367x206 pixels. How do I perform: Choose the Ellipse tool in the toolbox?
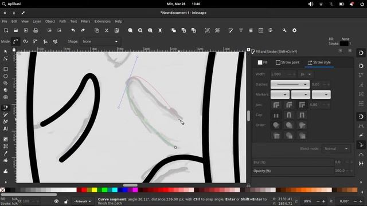(x=6, y=76)
